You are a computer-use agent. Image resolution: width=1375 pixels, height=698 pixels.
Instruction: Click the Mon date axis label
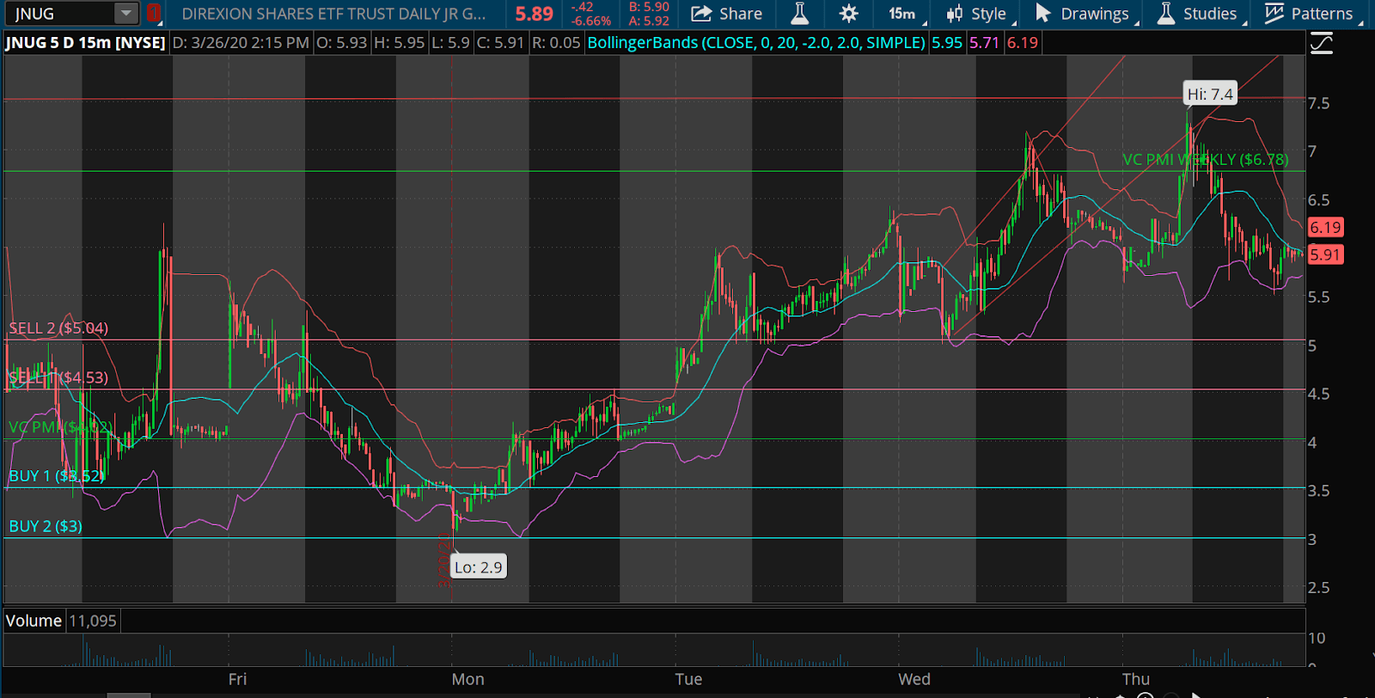coord(468,679)
